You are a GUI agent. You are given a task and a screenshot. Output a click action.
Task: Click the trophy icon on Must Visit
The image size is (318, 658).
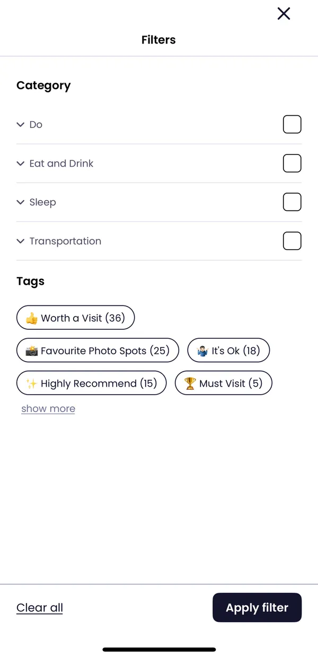pos(190,383)
